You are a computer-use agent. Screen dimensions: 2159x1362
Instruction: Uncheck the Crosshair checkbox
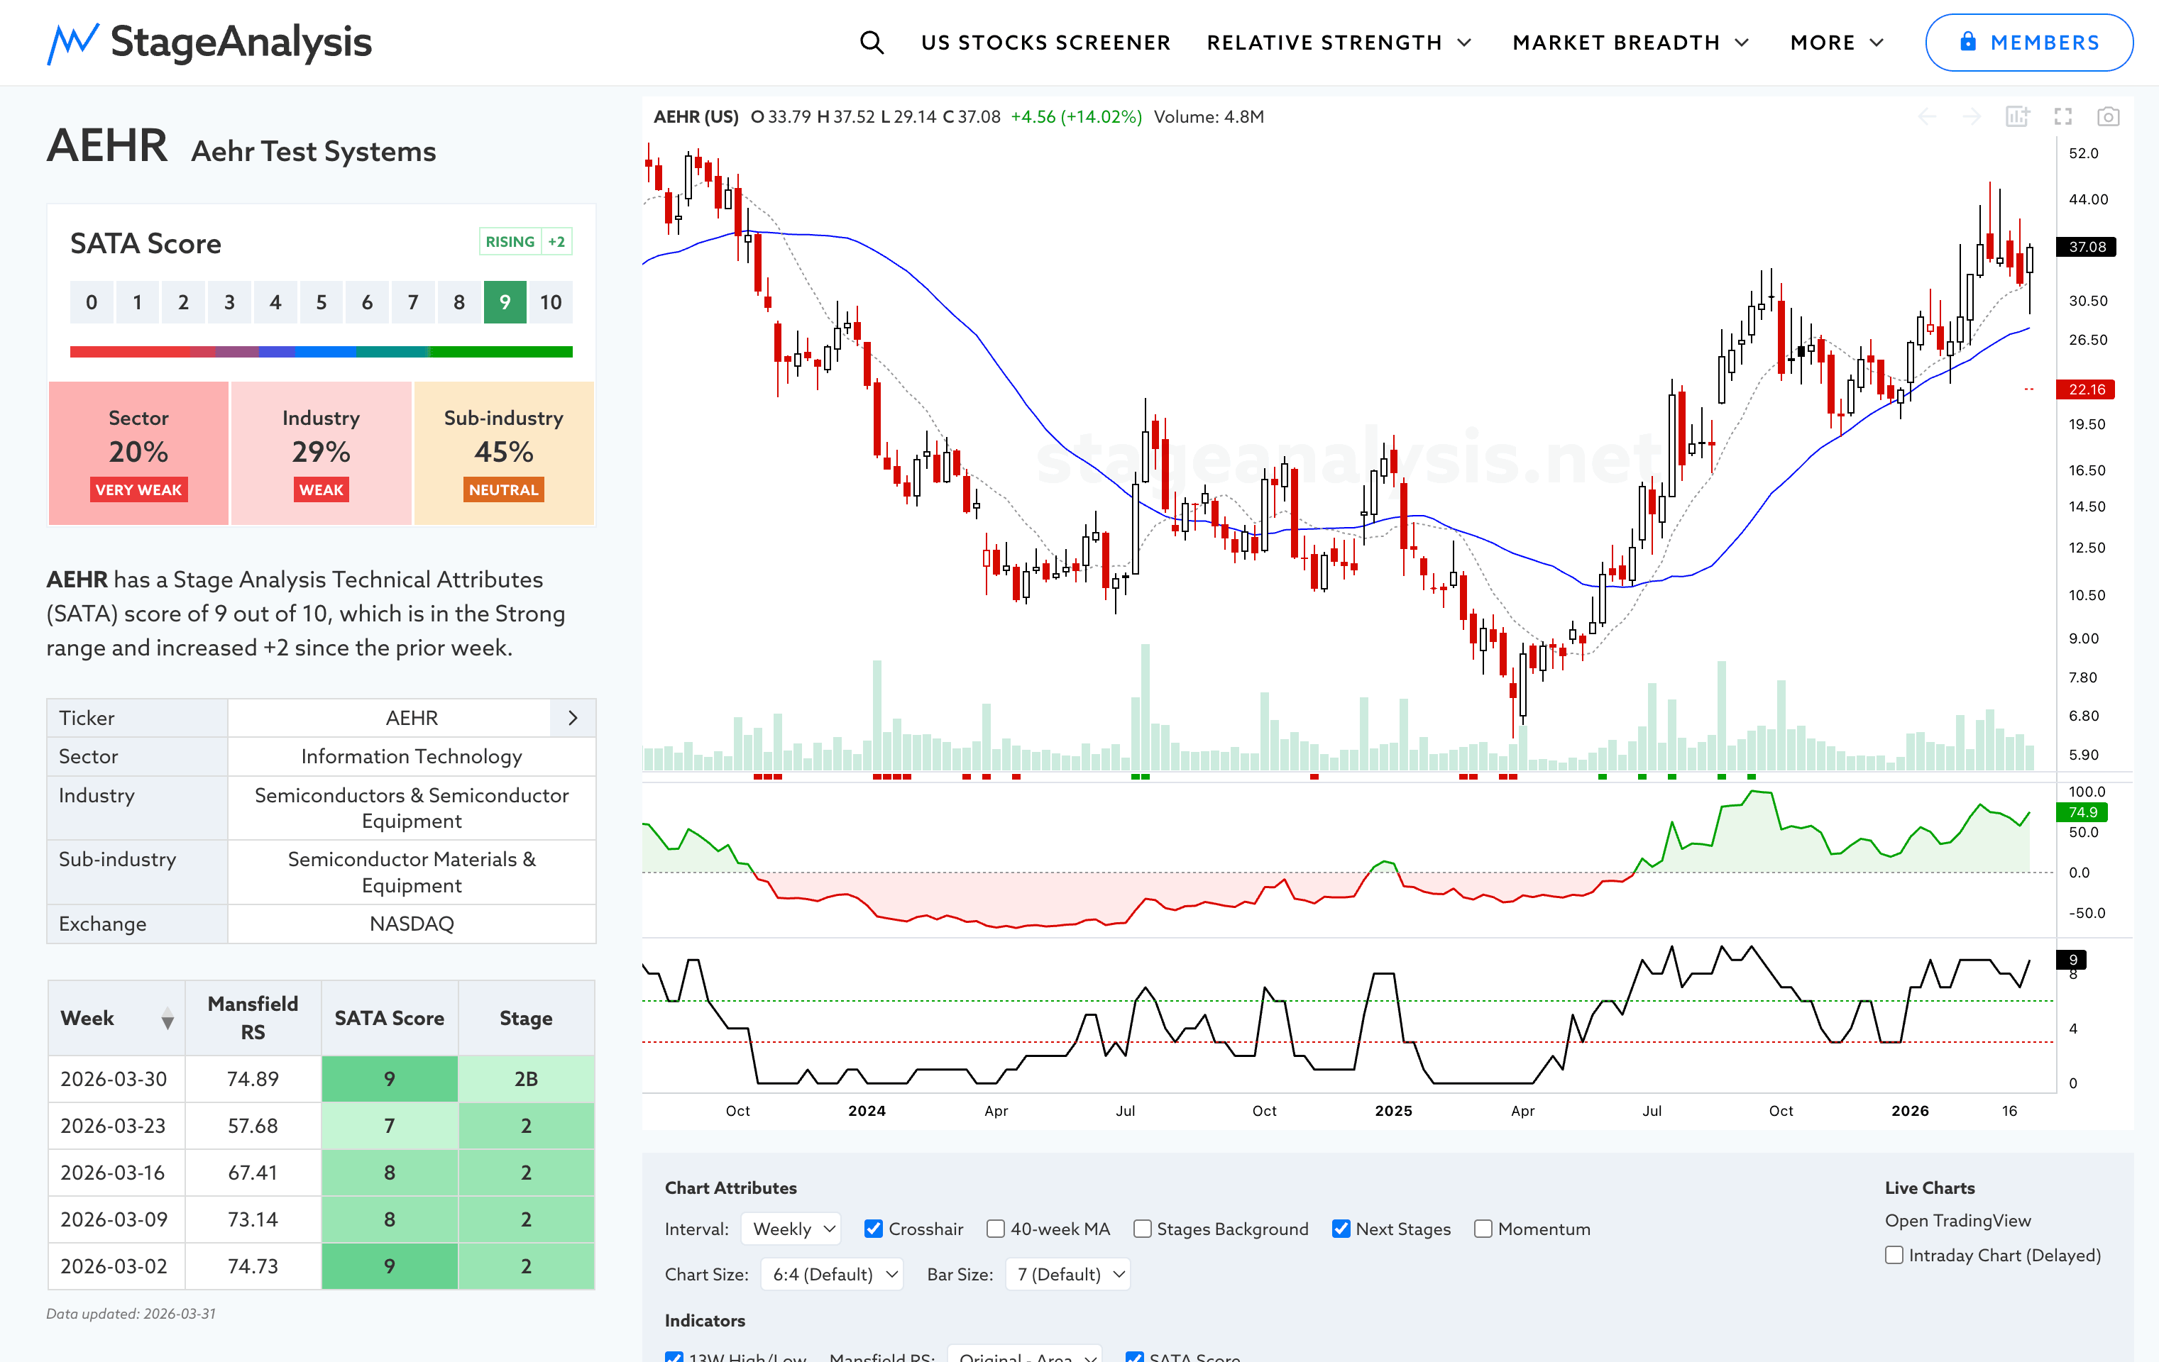873,1229
